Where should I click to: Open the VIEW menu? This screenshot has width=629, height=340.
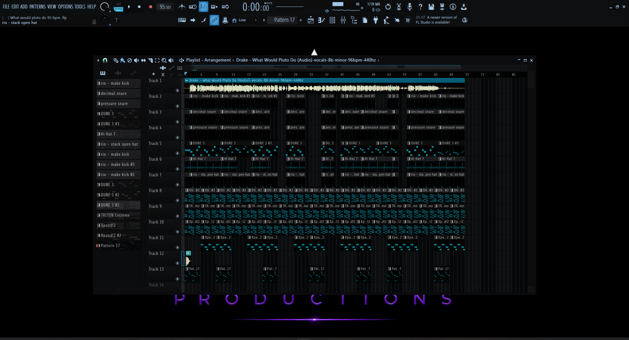click(52, 7)
